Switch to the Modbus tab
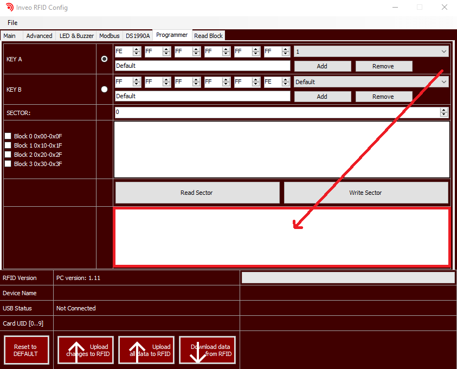 (109, 36)
